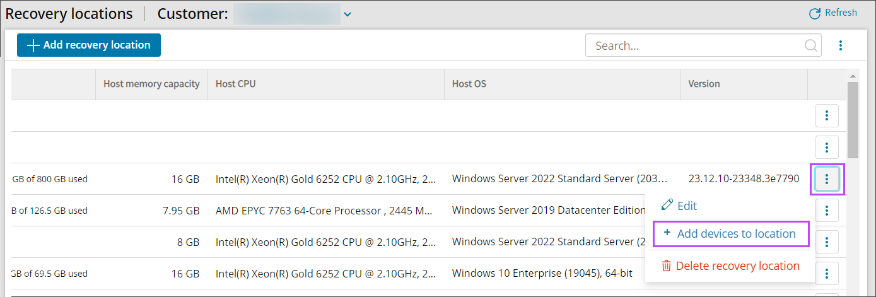Open actions menu for the AMD EPYC row
Viewport: 876px width, 297px height.
pyautogui.click(x=827, y=211)
